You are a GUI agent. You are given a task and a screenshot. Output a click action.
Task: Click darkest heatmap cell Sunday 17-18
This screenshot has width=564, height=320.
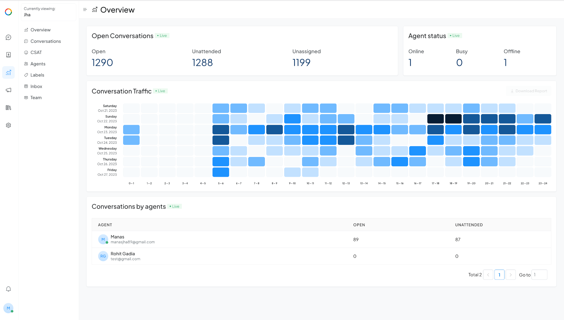435,119
